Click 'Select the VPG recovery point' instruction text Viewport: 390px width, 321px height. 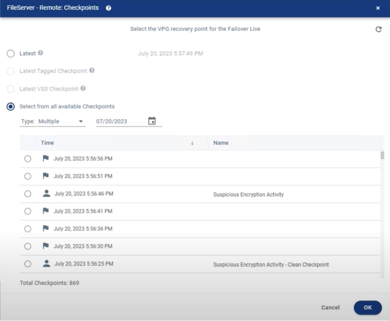(195, 29)
